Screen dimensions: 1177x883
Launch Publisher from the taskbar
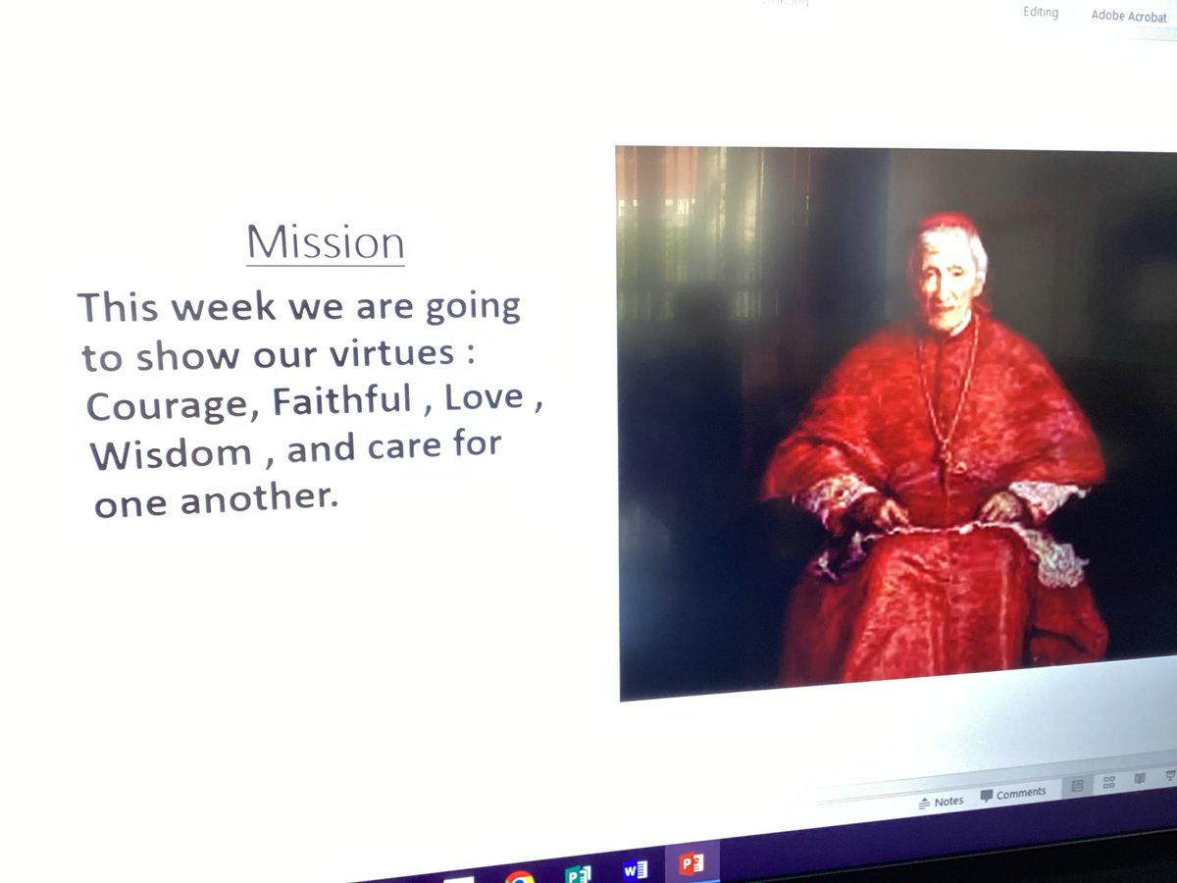click(579, 871)
